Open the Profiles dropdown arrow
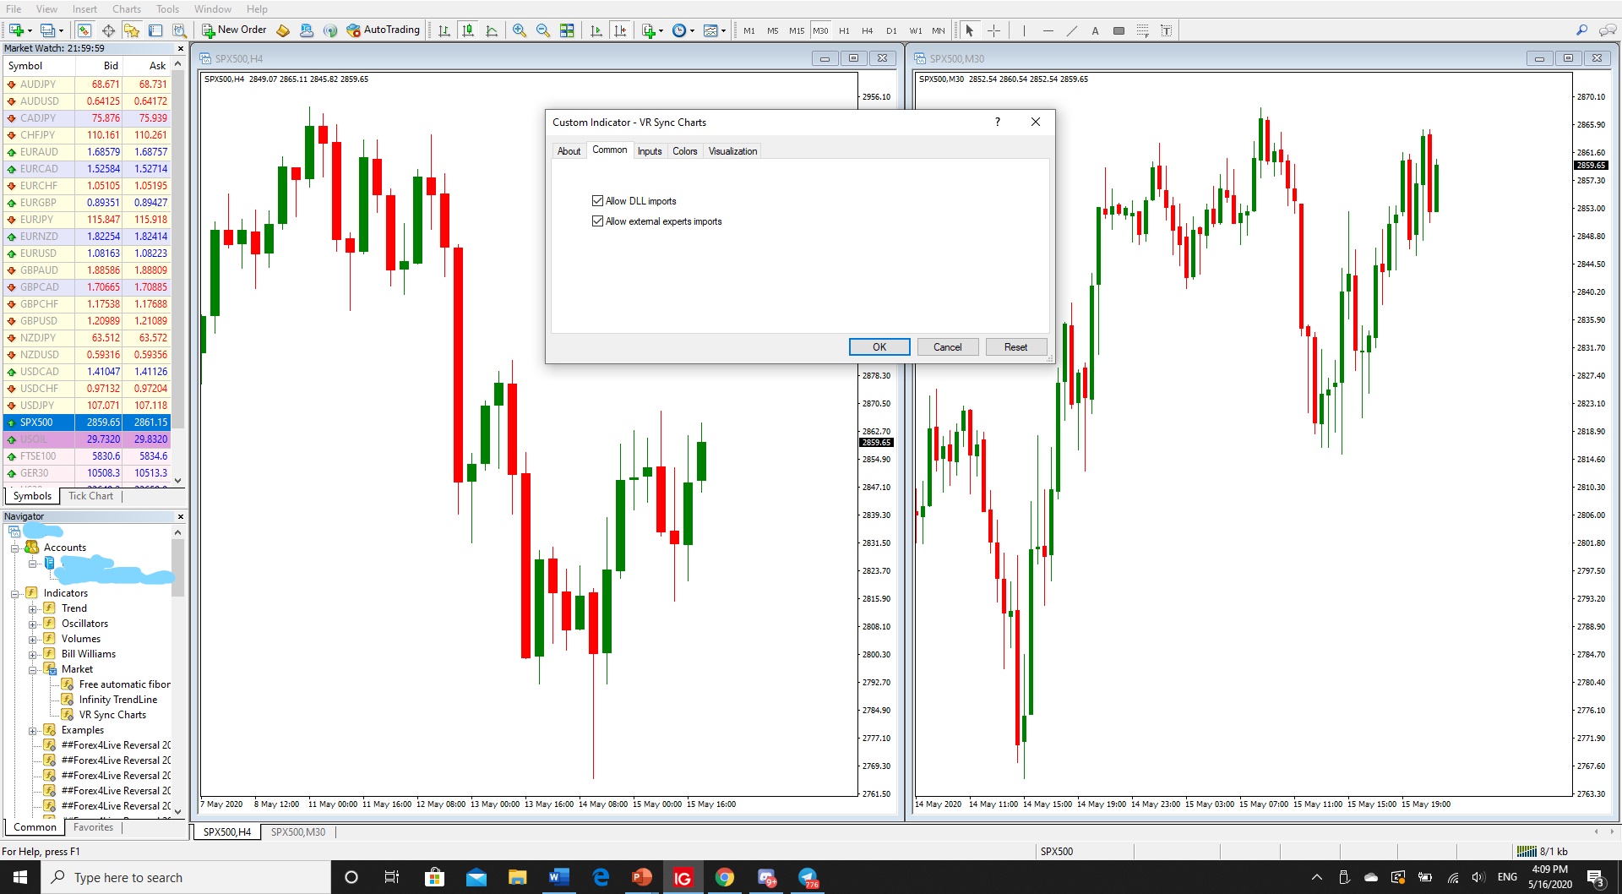Viewport: 1622px width, 894px height. click(61, 31)
